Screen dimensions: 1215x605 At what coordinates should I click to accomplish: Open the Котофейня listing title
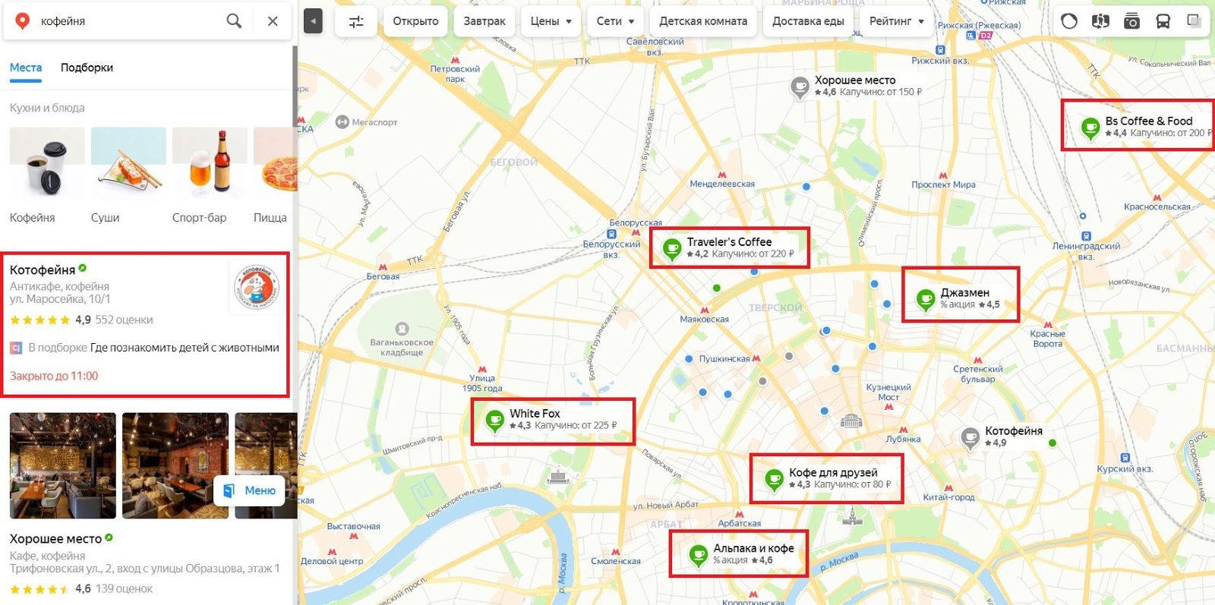pyautogui.click(x=43, y=269)
